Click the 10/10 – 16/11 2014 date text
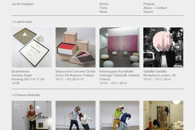Viewport: 195px width, 130px height. tap(113, 83)
